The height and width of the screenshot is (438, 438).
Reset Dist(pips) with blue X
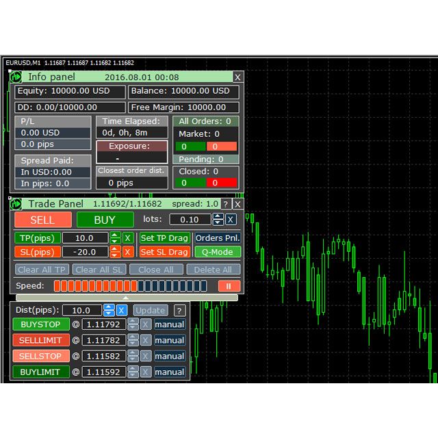pyautogui.click(x=122, y=310)
